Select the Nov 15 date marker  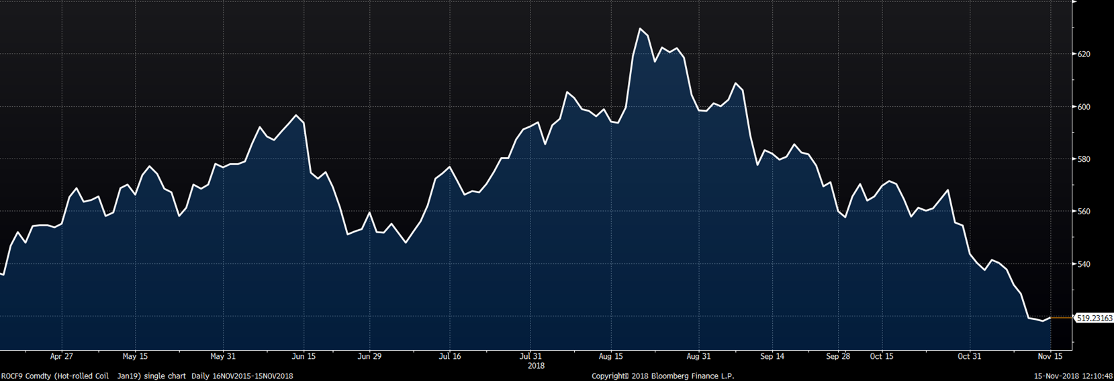(x=1050, y=357)
